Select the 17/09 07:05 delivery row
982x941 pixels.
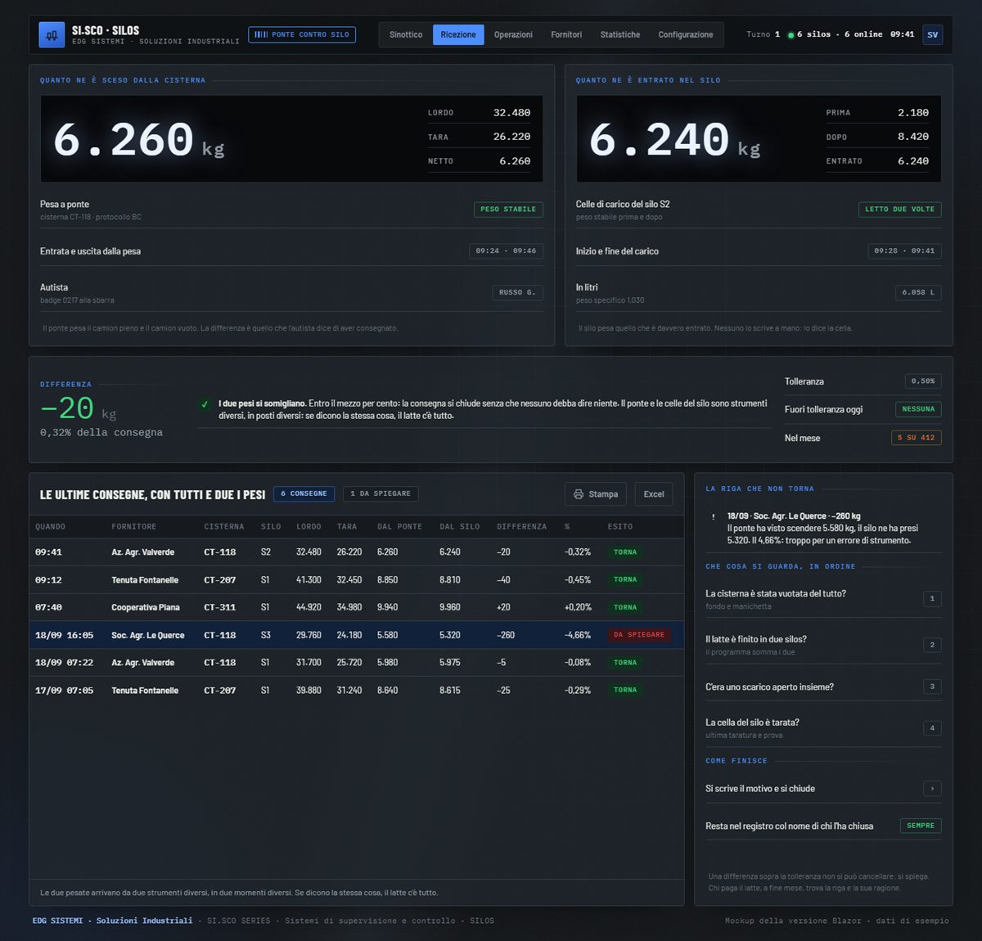357,691
